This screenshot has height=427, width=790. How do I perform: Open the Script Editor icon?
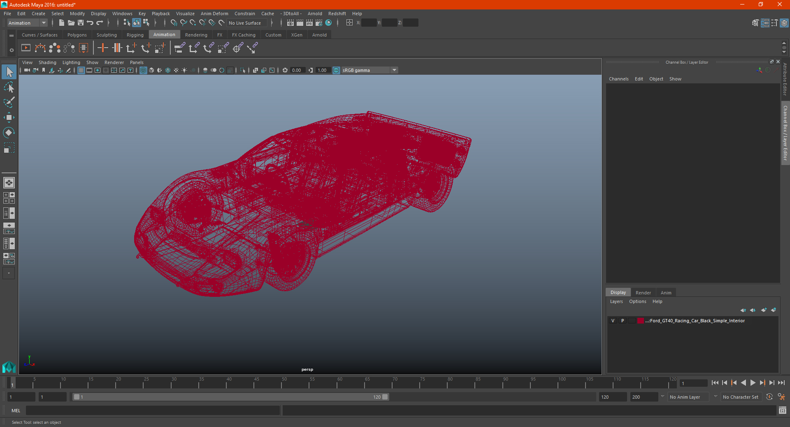tap(783, 410)
